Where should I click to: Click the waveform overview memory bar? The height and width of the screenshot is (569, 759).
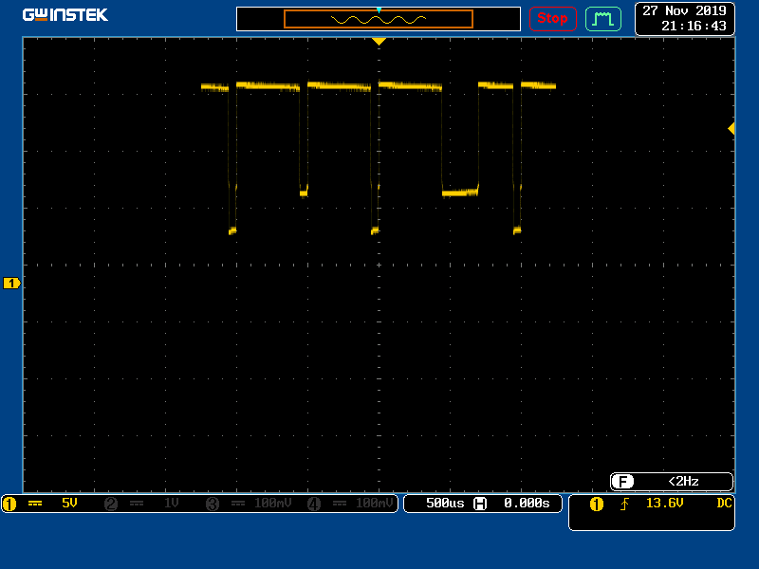378,19
